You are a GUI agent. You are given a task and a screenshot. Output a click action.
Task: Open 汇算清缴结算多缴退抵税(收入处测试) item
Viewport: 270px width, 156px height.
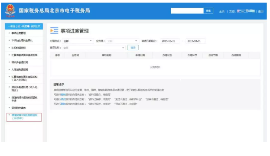(24, 78)
